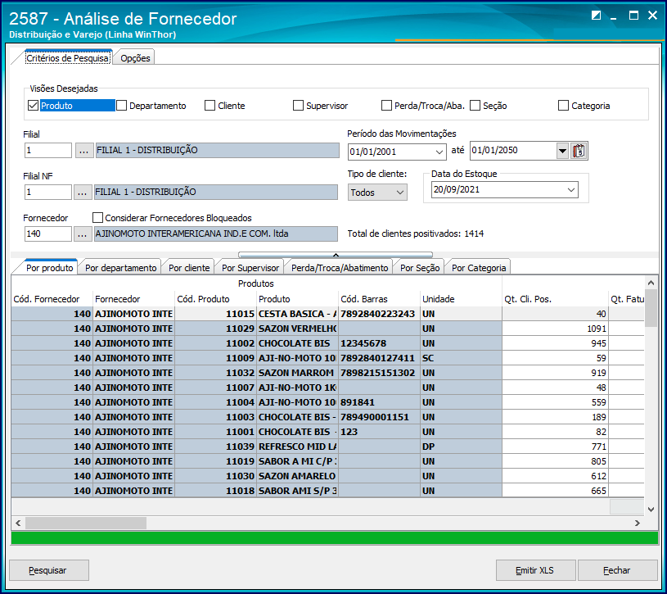Switch to the Por Seção tab
Screen dimensions: 667x594
(420, 268)
